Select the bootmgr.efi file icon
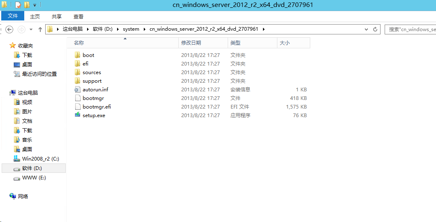 point(77,106)
